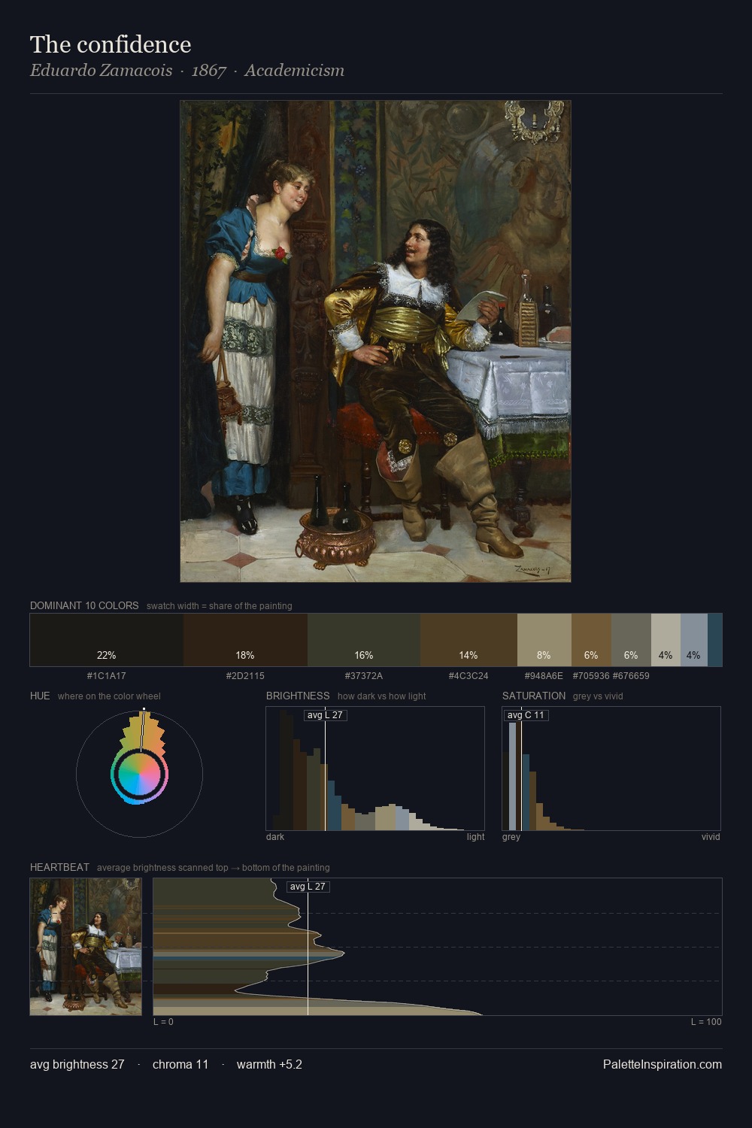Click the "avg C 11" label in Saturation chart
The width and height of the screenshot is (752, 1128).
click(x=526, y=715)
